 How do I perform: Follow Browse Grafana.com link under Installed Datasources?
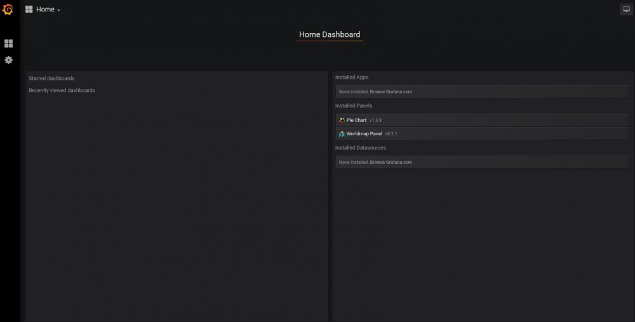point(391,163)
